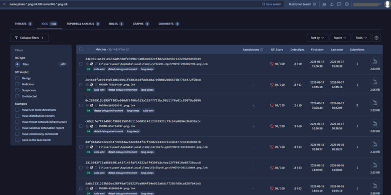Enable Seen in the last month filter
Screen dimensions: 391x195
[x=17, y=140]
